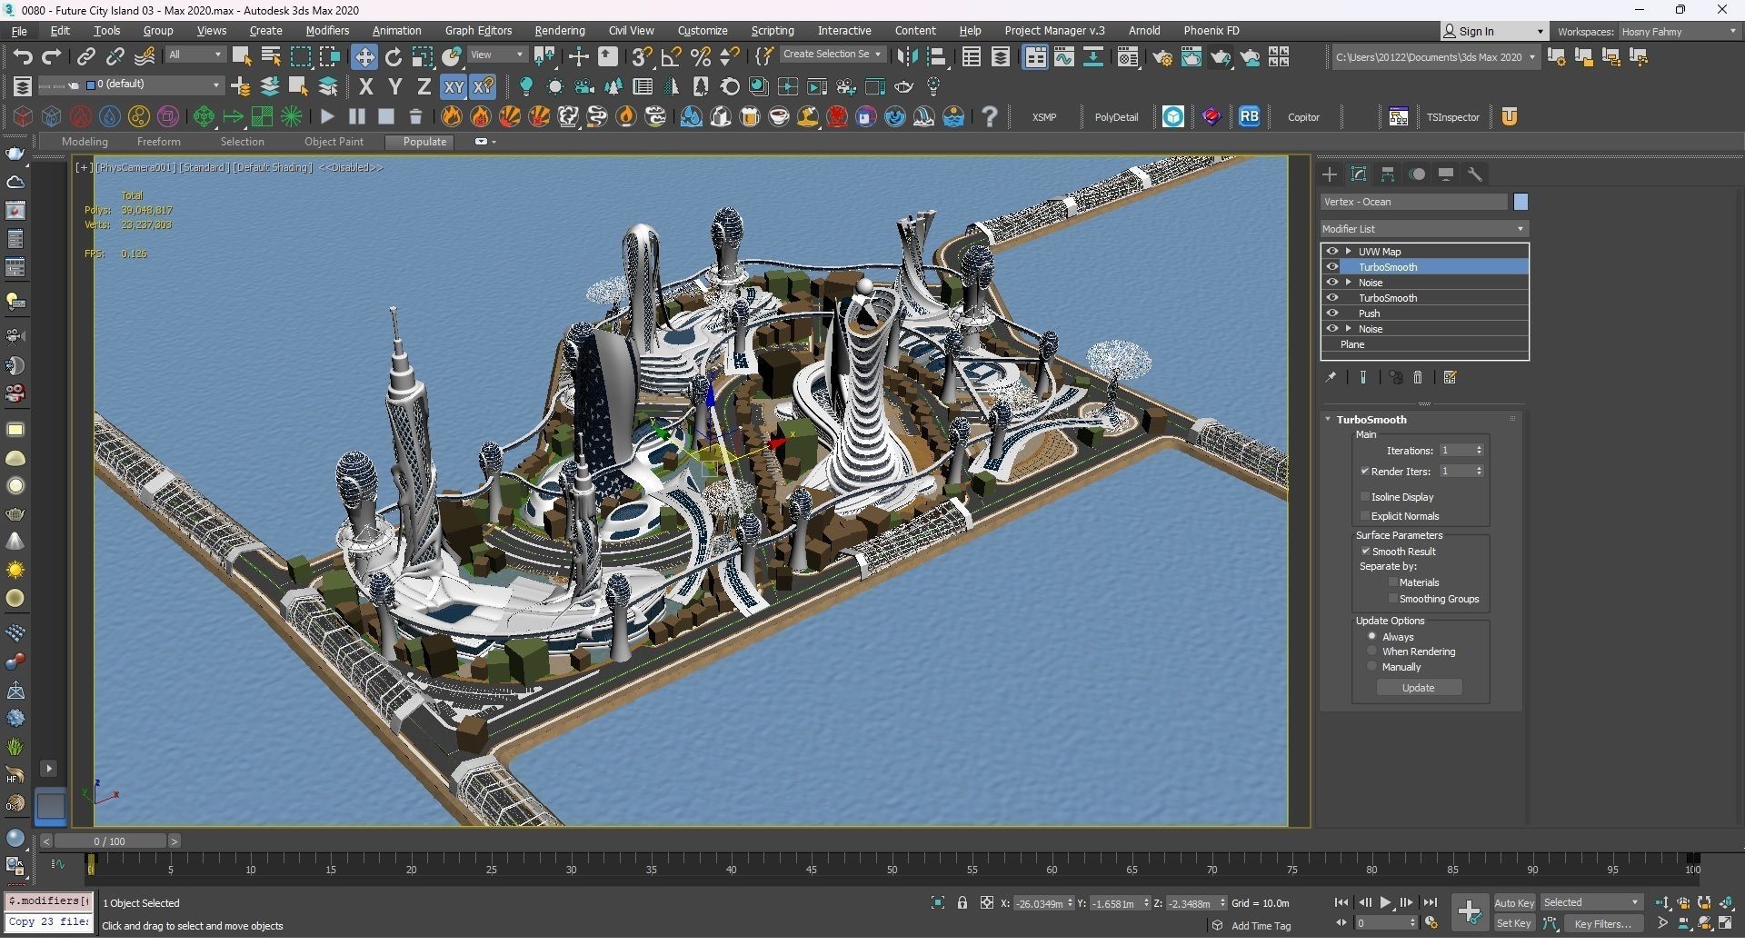Open the Utilities wrench tab

coord(1475,174)
